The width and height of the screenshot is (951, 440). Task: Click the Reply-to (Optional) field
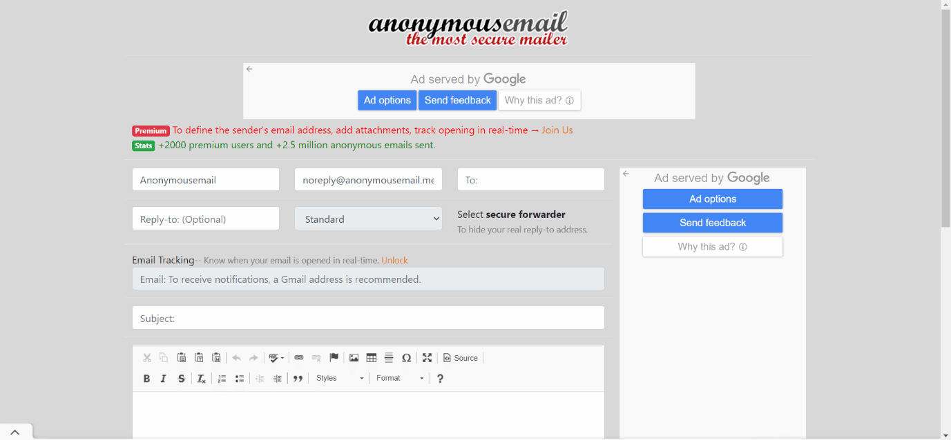coord(206,219)
